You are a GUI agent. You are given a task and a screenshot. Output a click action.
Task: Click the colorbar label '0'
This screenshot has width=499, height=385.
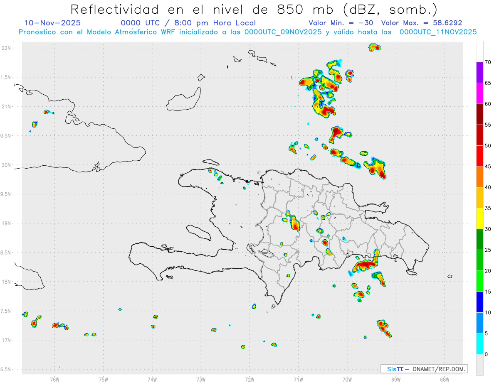click(486, 354)
